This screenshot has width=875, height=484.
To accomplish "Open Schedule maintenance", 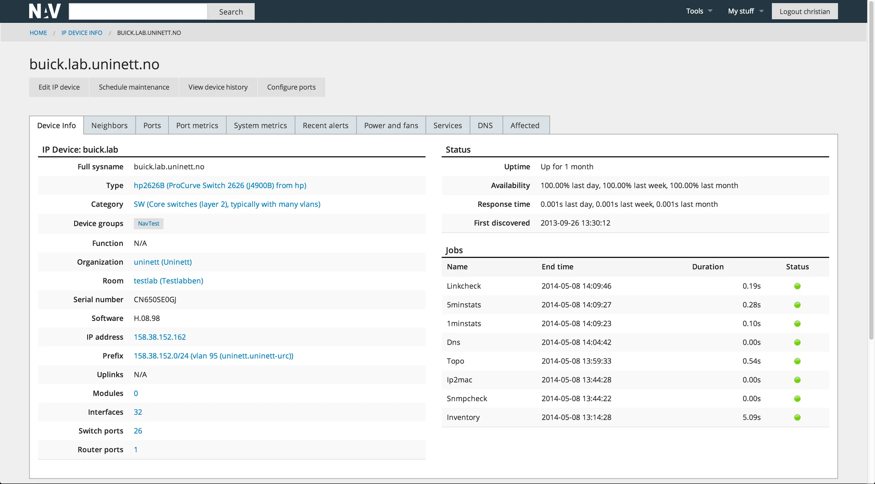I will coord(133,87).
